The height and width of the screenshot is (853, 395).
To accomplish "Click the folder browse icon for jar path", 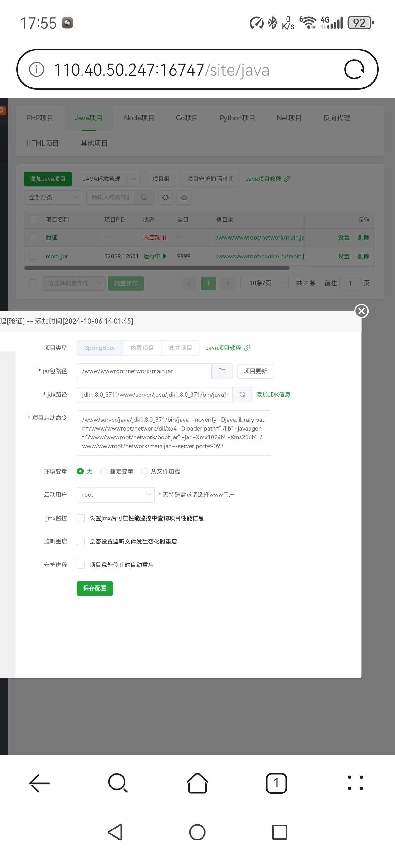I will (222, 371).
